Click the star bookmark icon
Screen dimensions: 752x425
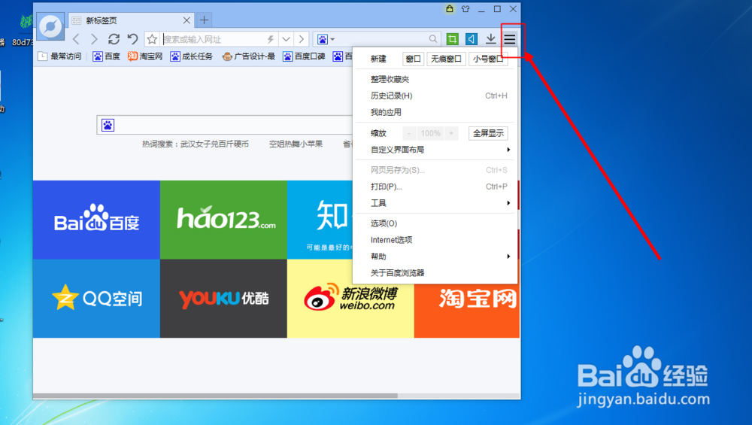click(x=152, y=39)
